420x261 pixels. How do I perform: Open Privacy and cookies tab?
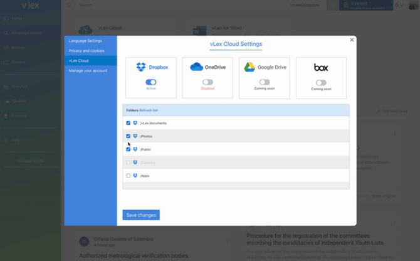(x=90, y=51)
